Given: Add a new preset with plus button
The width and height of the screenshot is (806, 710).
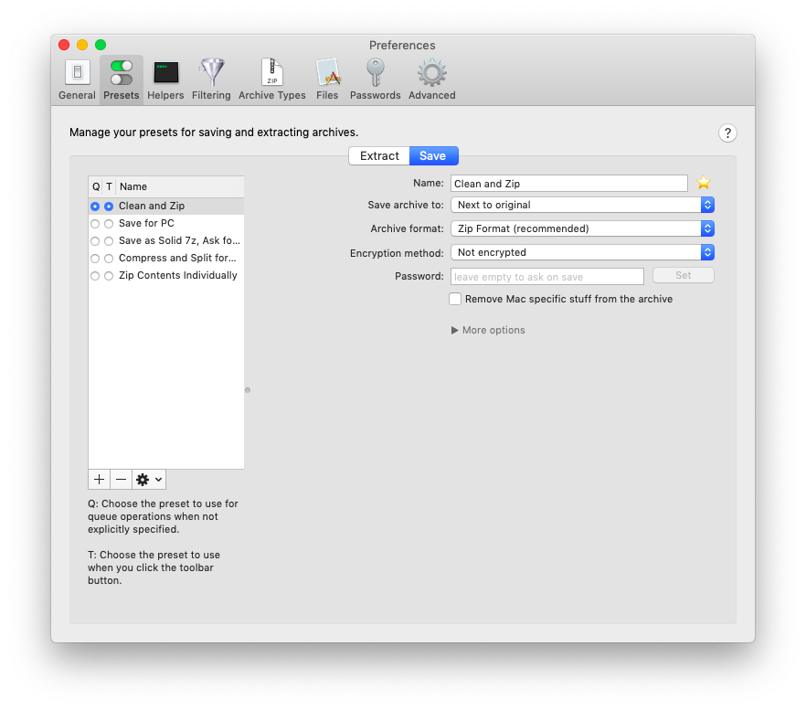Looking at the screenshot, I should (100, 480).
